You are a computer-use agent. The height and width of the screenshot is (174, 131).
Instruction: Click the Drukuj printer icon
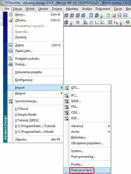pos(11,64)
